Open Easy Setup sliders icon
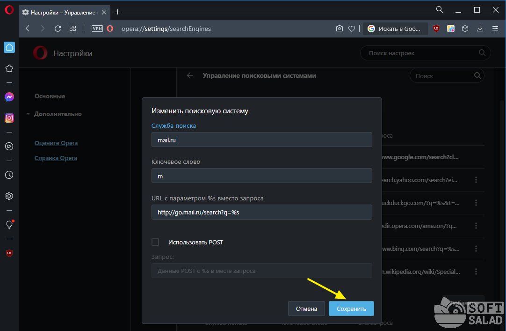The width and height of the screenshot is (506, 331). tap(495, 29)
